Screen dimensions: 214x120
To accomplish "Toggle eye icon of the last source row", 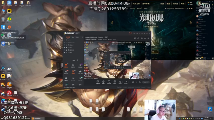I will click(64, 53).
